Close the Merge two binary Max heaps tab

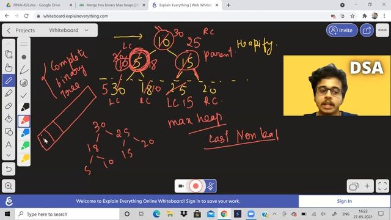(x=144, y=5)
